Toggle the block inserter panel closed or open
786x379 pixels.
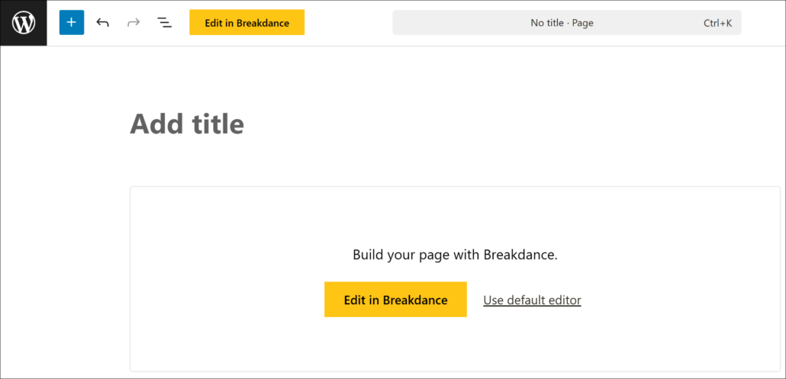[72, 23]
